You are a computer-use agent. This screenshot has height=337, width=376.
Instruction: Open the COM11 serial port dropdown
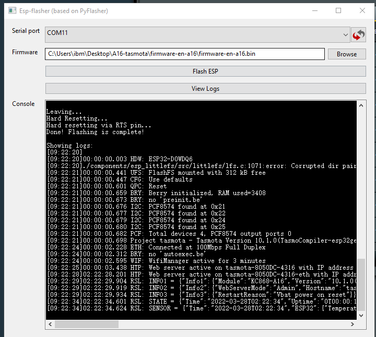pyautogui.click(x=197, y=34)
